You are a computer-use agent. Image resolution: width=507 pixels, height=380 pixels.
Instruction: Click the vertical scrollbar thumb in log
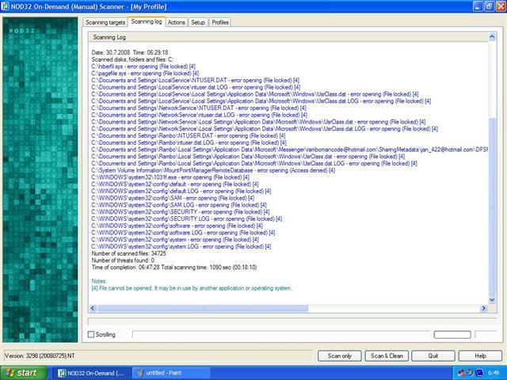tap(492, 207)
